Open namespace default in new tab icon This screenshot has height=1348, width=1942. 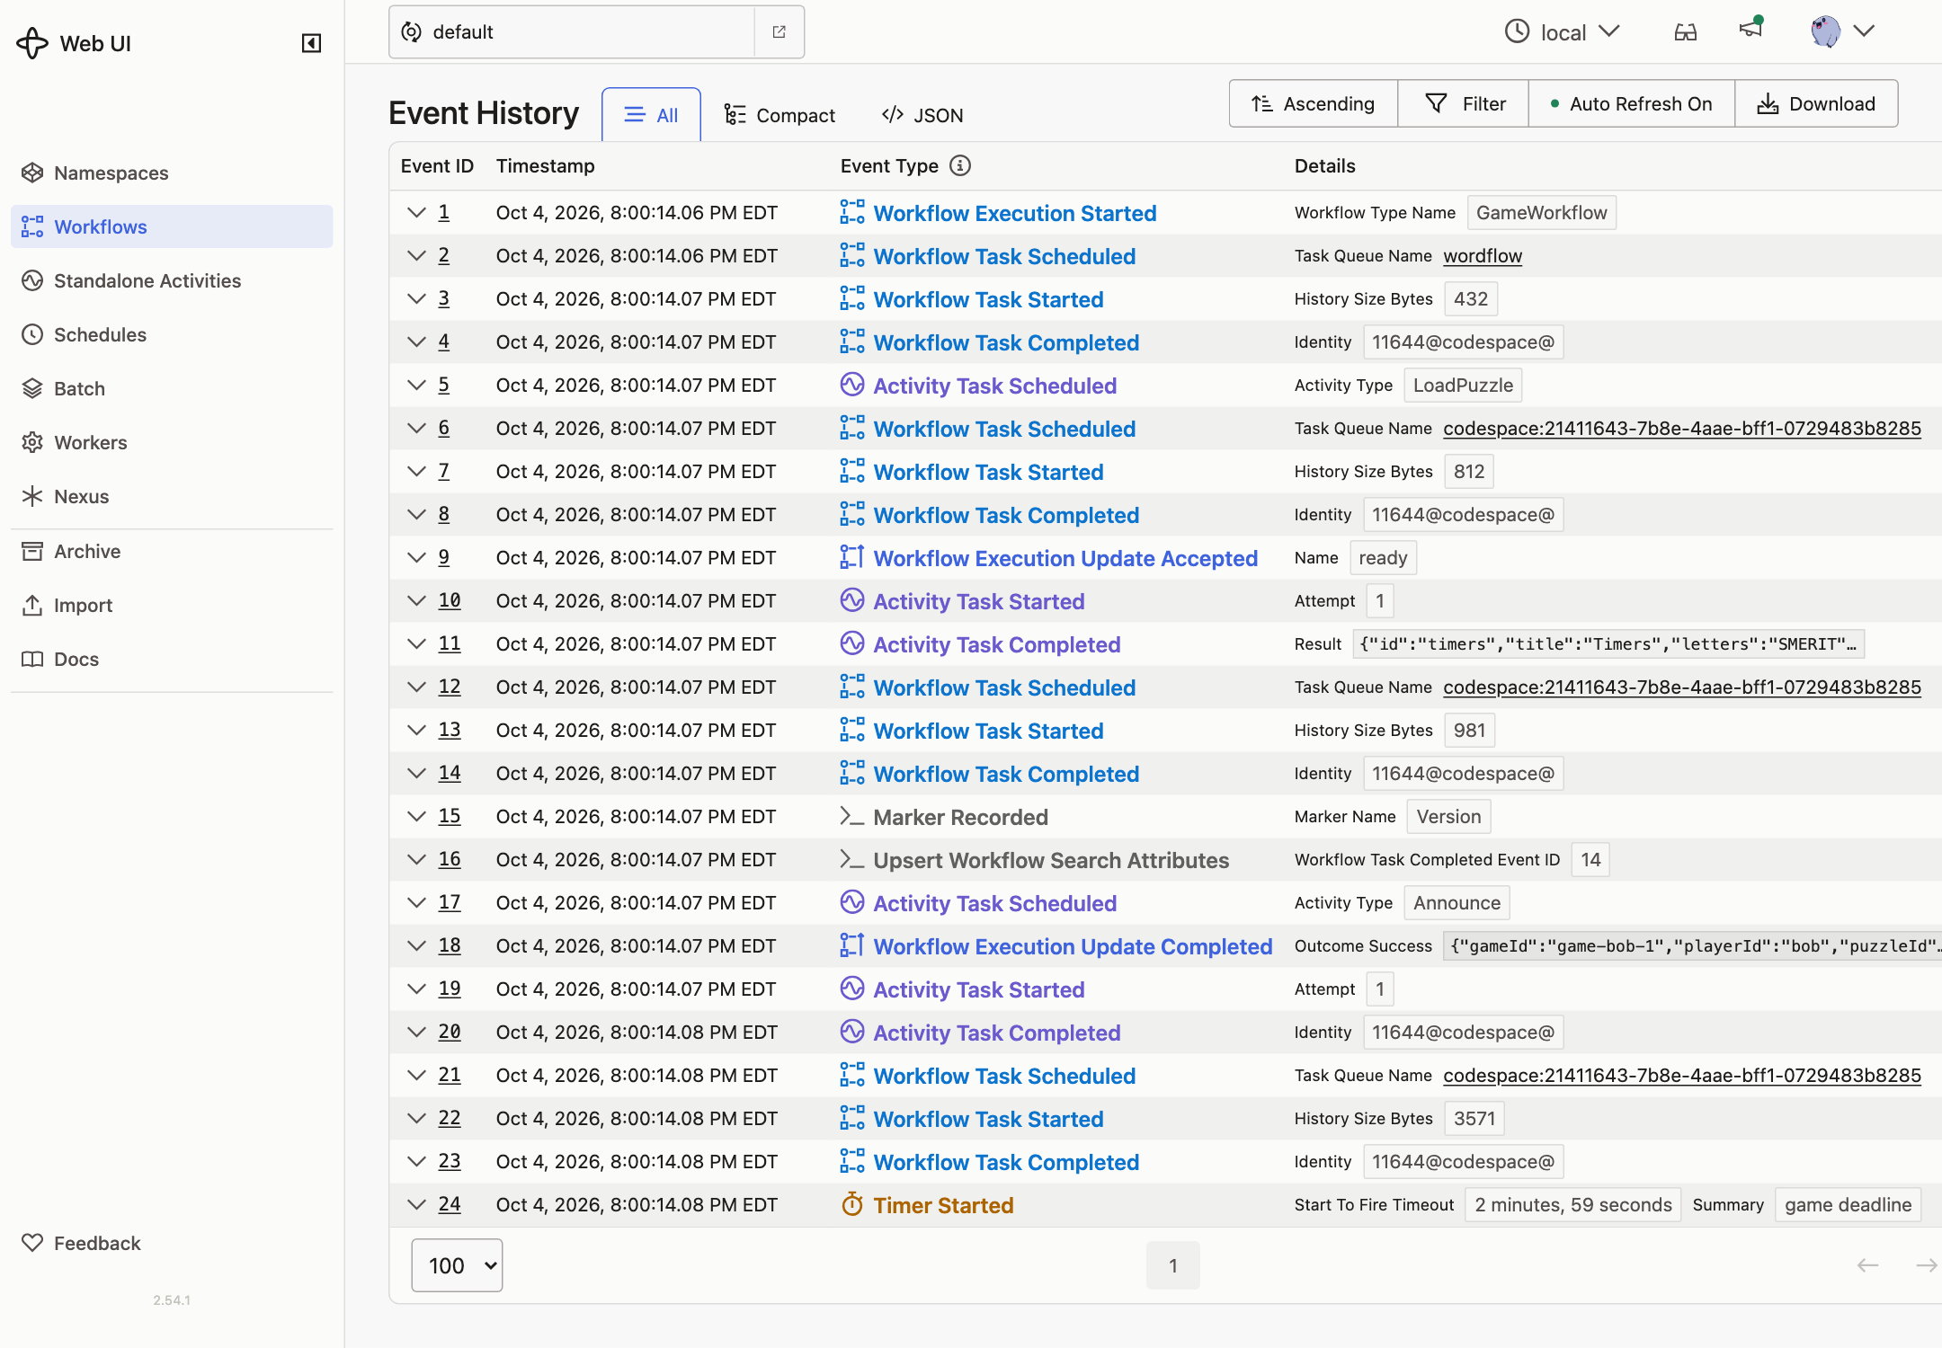pyautogui.click(x=779, y=32)
